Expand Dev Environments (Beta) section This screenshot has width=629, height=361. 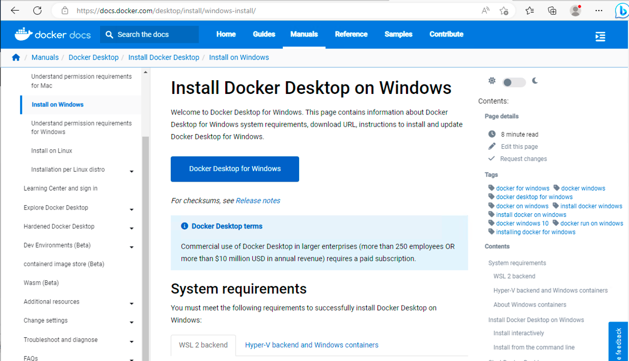pos(132,247)
